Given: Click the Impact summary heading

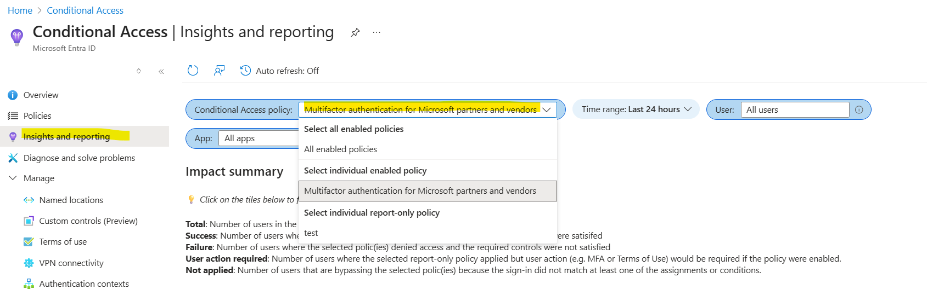Looking at the screenshot, I should click(x=234, y=171).
